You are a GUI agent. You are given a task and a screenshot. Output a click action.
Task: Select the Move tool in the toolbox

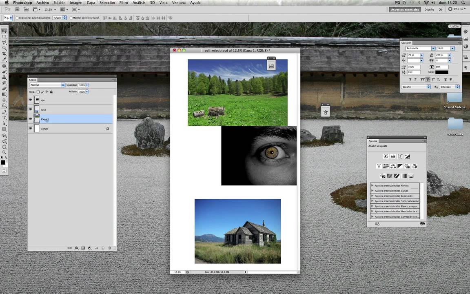pos(4,31)
